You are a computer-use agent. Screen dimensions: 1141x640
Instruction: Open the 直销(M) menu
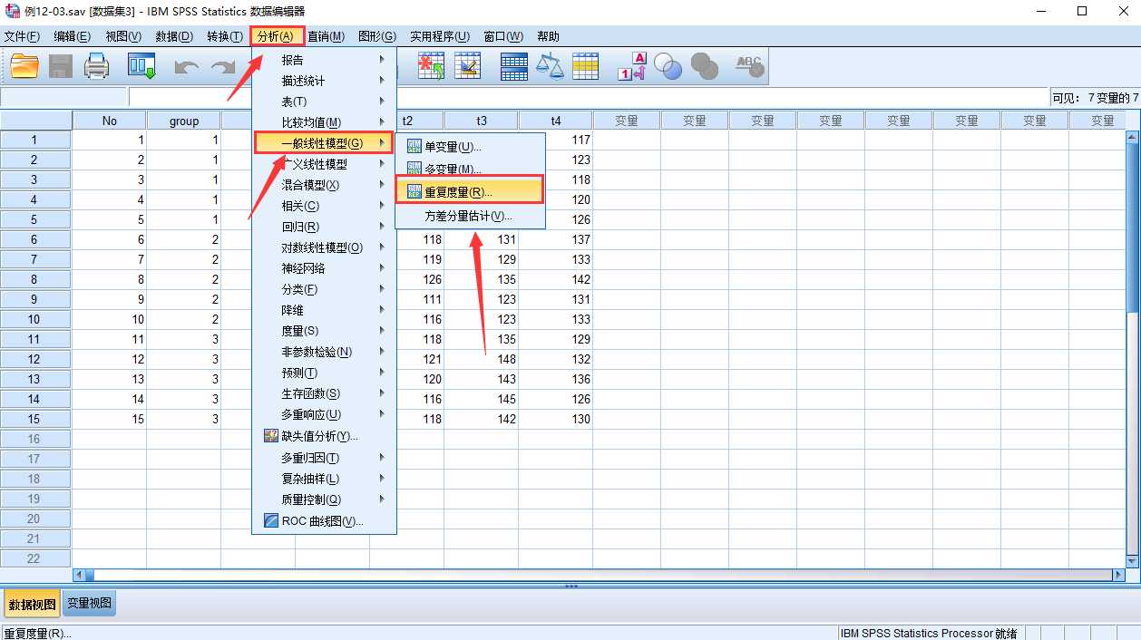click(x=327, y=36)
